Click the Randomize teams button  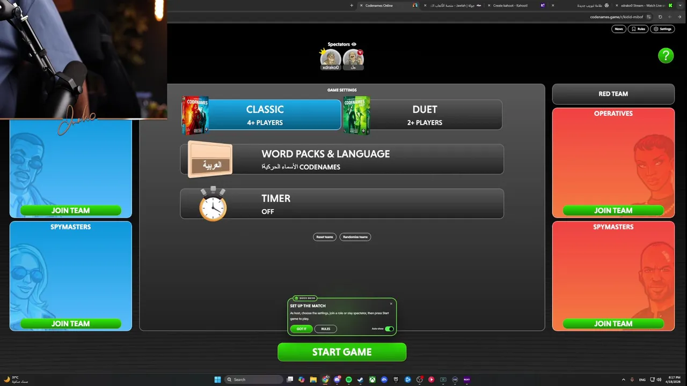tap(355, 237)
